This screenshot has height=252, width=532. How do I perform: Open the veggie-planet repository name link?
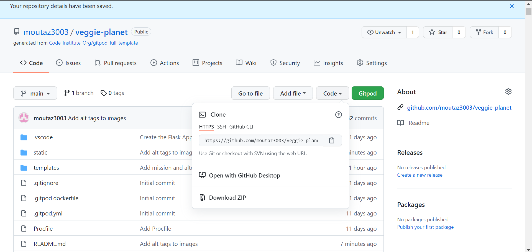101,32
